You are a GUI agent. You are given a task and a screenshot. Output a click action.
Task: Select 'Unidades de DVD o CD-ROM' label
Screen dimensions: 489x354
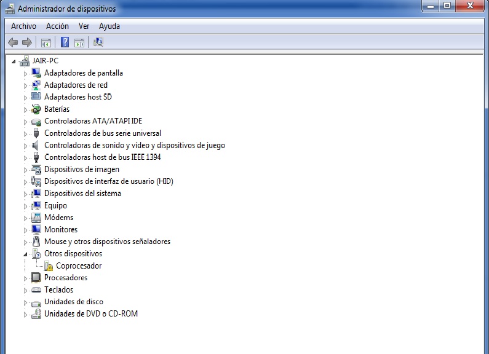point(91,314)
